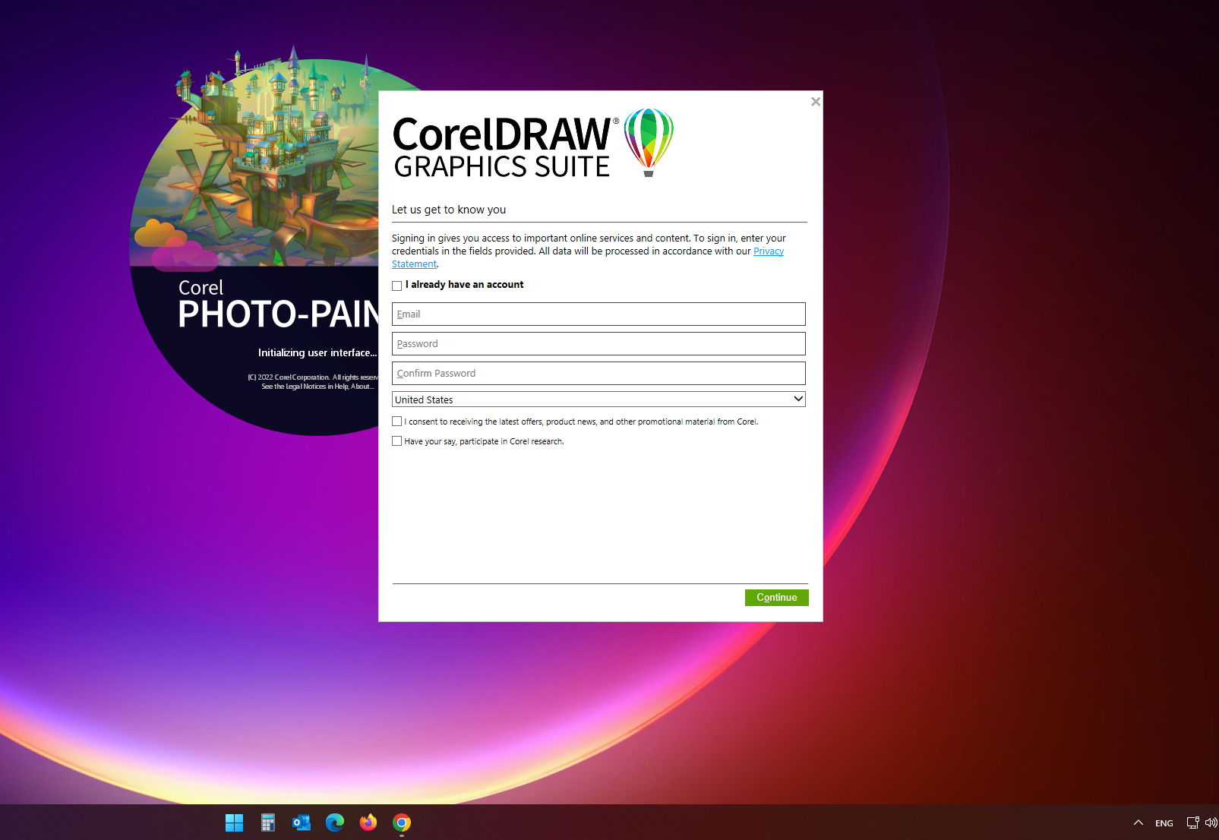
Task: Check 'I already have an account'
Action: point(396,286)
